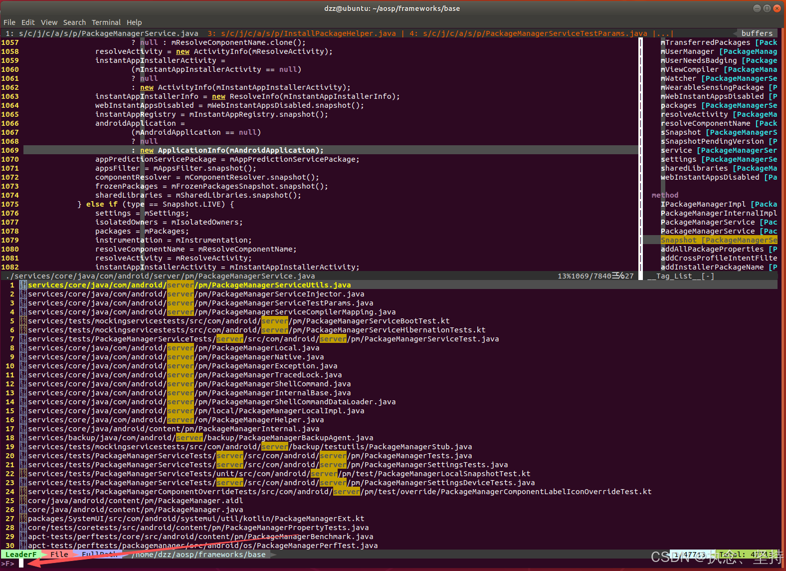Open the File menu
Image resolution: width=786 pixels, height=571 pixels.
[9, 22]
